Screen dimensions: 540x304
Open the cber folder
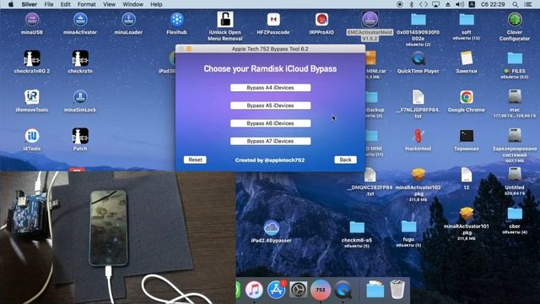point(515,214)
